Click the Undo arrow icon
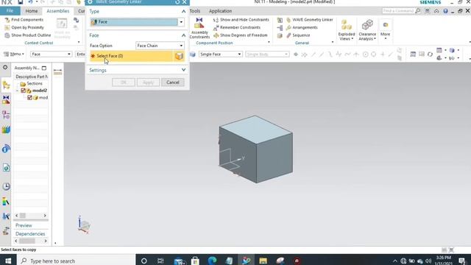Image resolution: width=471 pixels, height=265 pixels. click(x=30, y=2)
